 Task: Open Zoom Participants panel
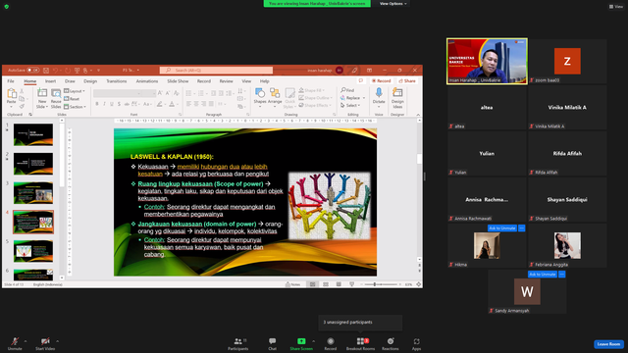coord(237,343)
